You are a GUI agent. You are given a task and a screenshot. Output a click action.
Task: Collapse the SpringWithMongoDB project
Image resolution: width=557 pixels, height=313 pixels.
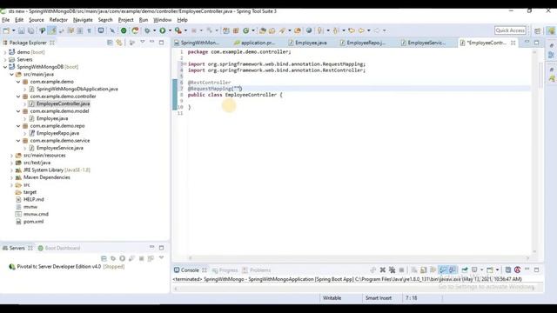coord(5,67)
